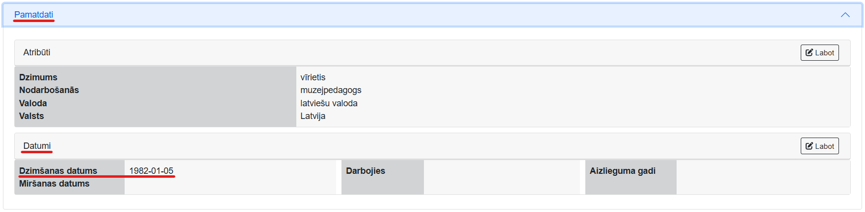The image size is (865, 212).
Task: Click the Atribūti panel heading
Action: 37,52
